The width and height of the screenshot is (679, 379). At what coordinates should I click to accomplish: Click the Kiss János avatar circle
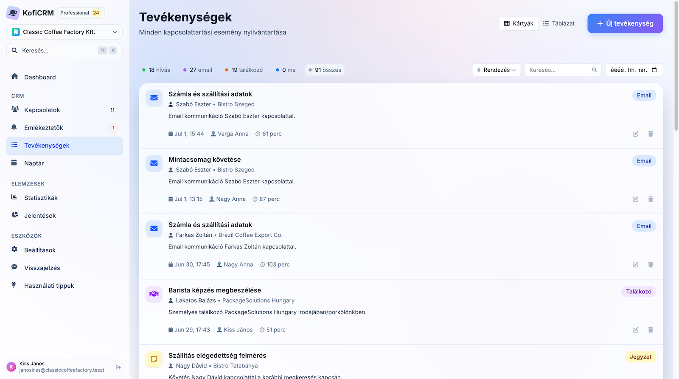11,367
